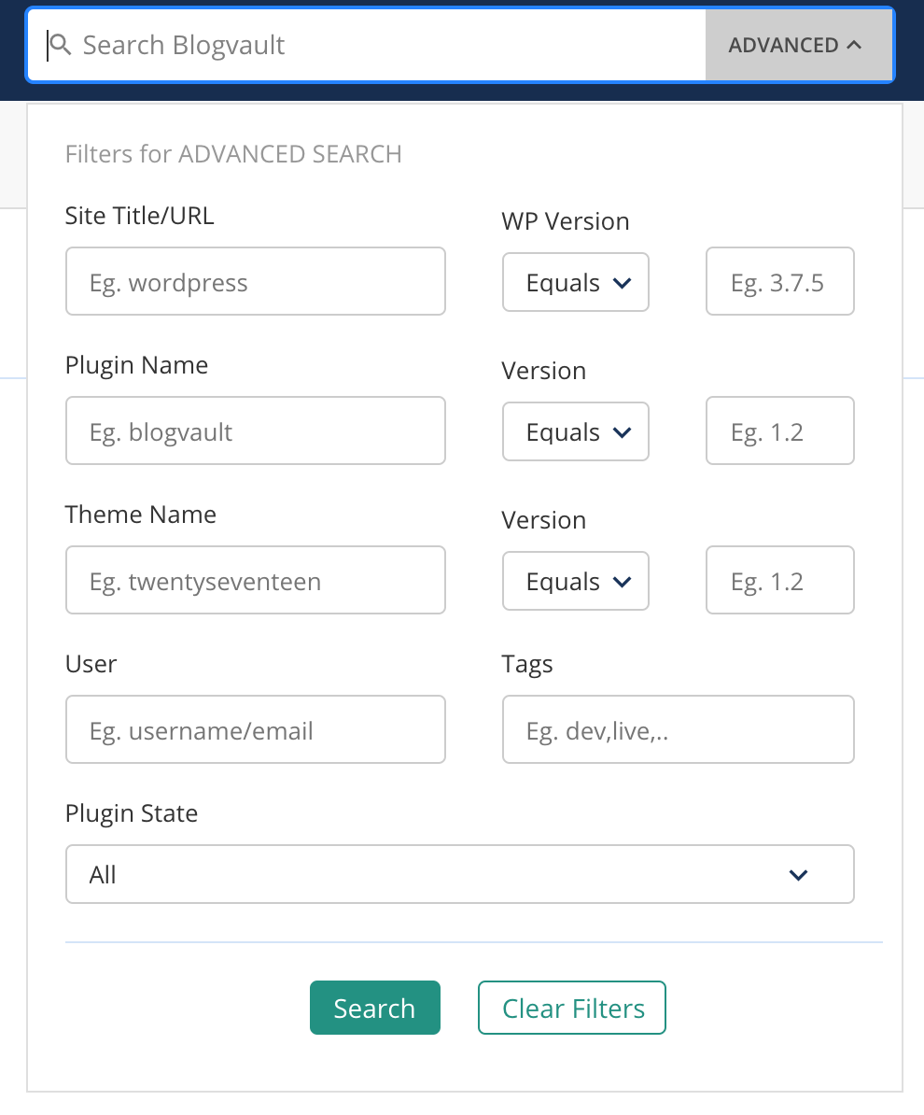Open the plugin Version Equals dropdown
This screenshot has width=924, height=1115.
576,431
